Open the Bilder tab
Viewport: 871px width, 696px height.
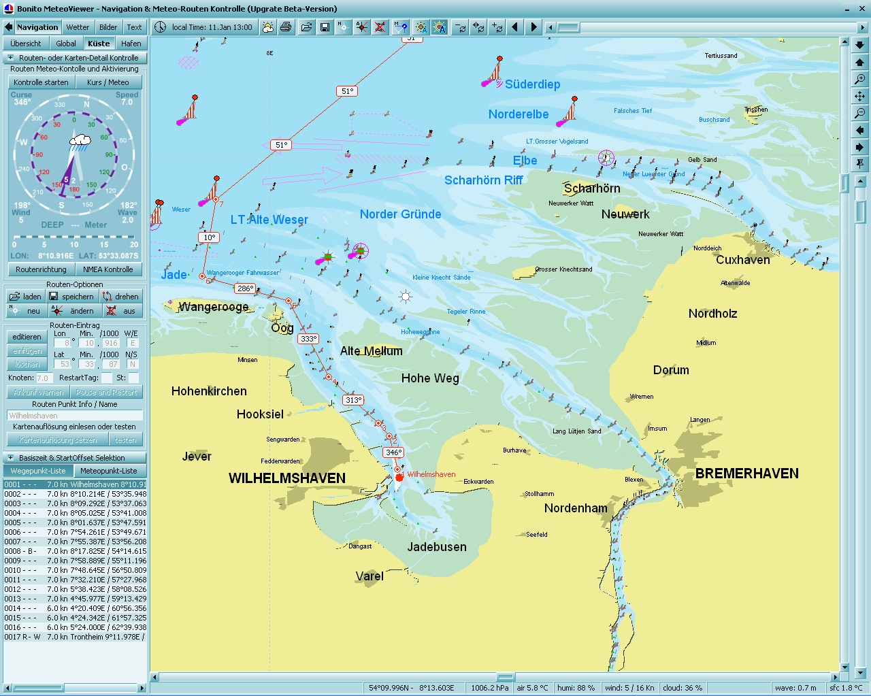pos(108,27)
